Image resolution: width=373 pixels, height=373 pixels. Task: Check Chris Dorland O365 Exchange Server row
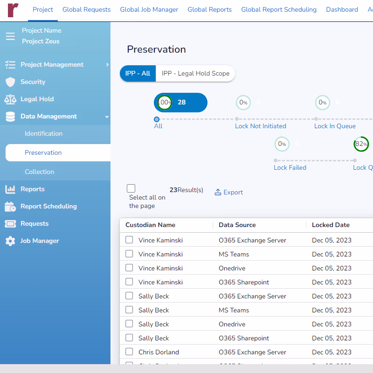(x=129, y=352)
